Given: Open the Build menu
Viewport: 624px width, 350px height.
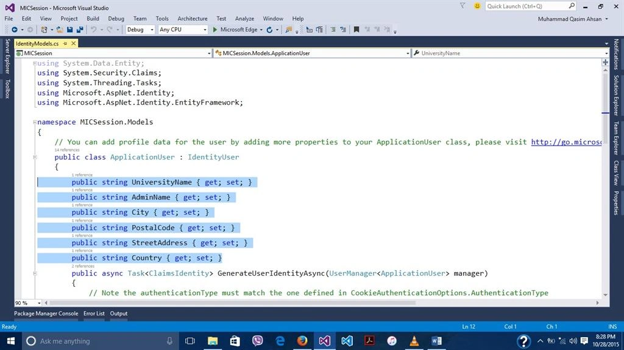Looking at the screenshot, I should coord(93,18).
